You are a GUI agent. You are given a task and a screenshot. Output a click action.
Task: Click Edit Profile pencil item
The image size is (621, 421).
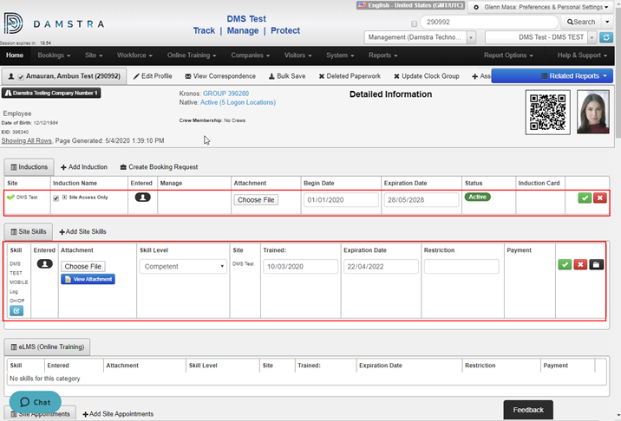pos(153,76)
